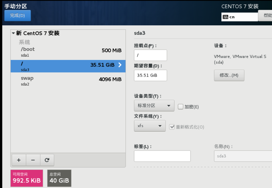Click the 总空间 40 GiB box
Screen dimensions: 272x188
click(59, 178)
